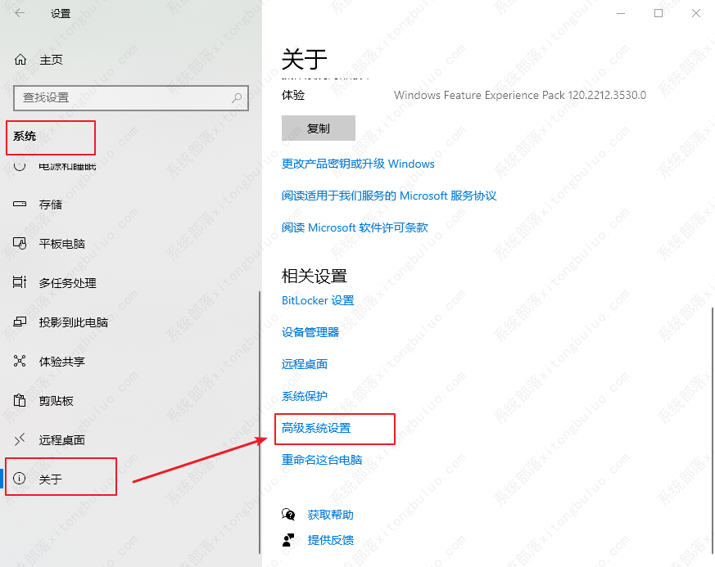This screenshot has width=715, height=567.
Task: Open 更改产品密钥或升级 Windows link
Action: tap(358, 164)
